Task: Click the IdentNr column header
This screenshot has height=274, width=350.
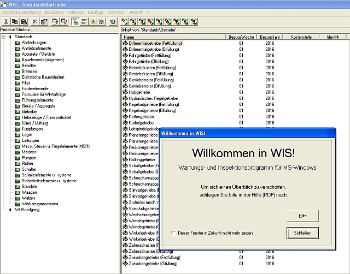Action: tap(332, 37)
